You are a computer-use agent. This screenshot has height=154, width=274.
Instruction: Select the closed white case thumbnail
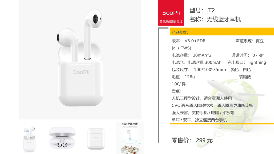tap(96, 139)
